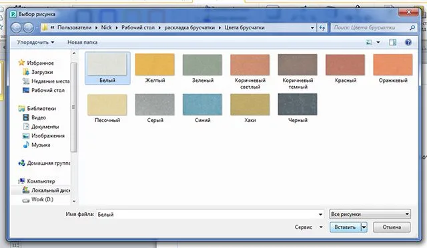Create a folder with Новая папка
Image resolution: width=427 pixels, height=248 pixels.
click(x=82, y=42)
